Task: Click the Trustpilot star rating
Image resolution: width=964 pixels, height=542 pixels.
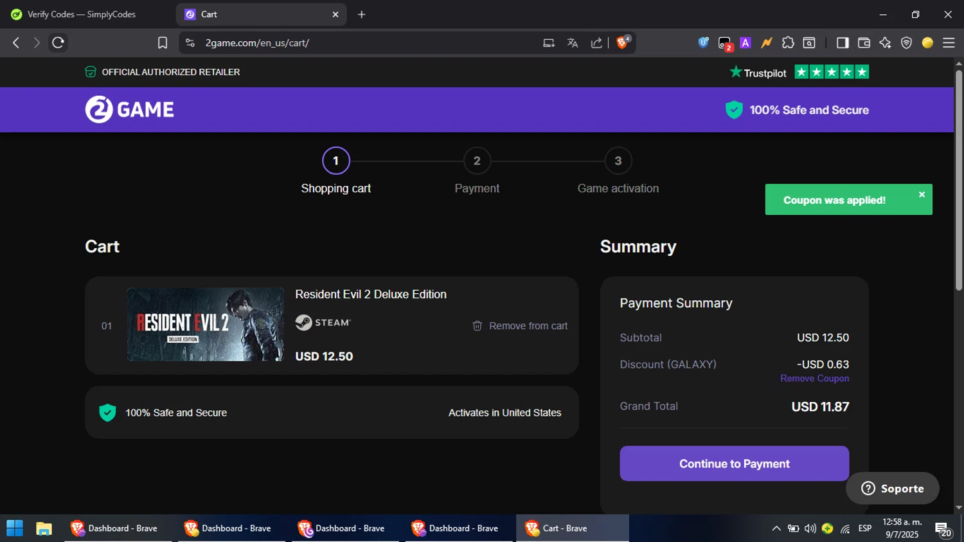Action: coord(832,72)
